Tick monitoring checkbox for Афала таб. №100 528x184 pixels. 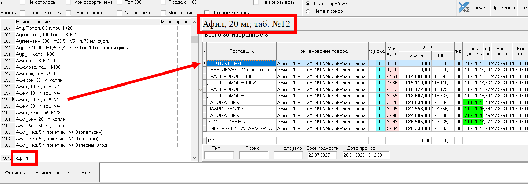point(175,61)
